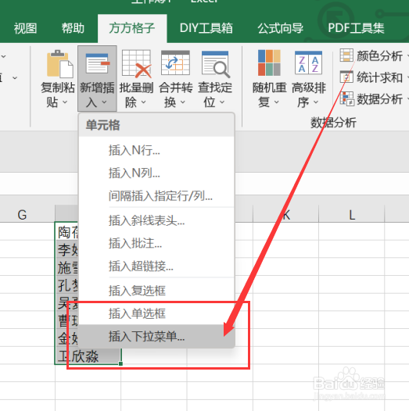Expand the 查找定位 dropdown arrow

(222, 102)
